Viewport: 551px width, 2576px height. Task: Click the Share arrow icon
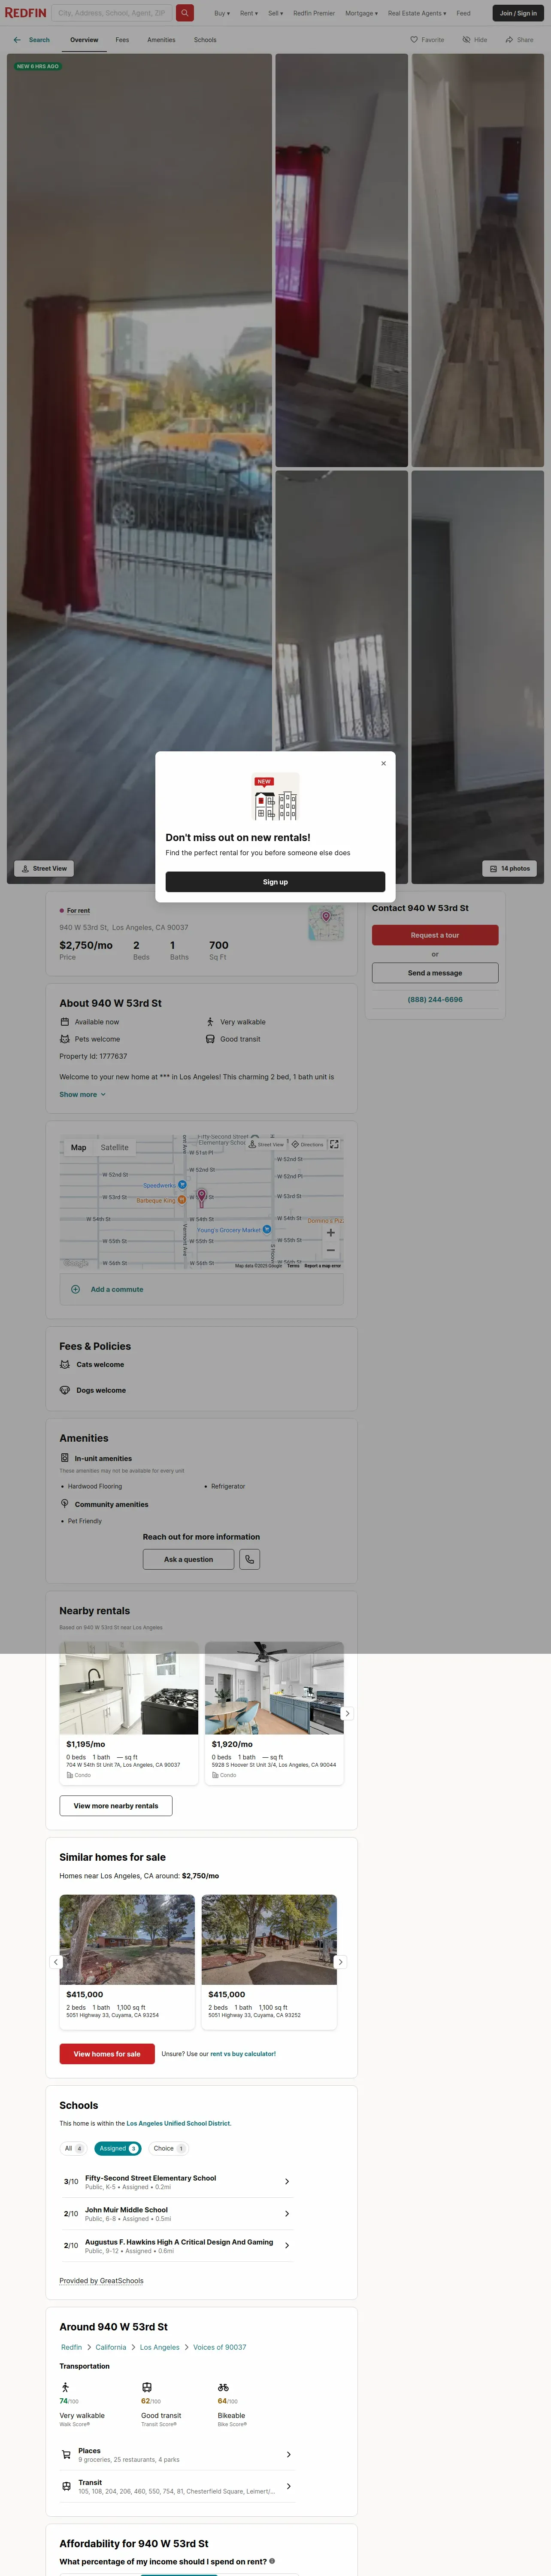(x=509, y=40)
